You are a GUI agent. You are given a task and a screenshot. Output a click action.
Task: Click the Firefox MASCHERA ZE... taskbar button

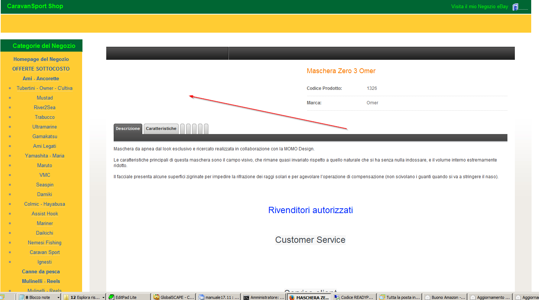(x=309, y=297)
